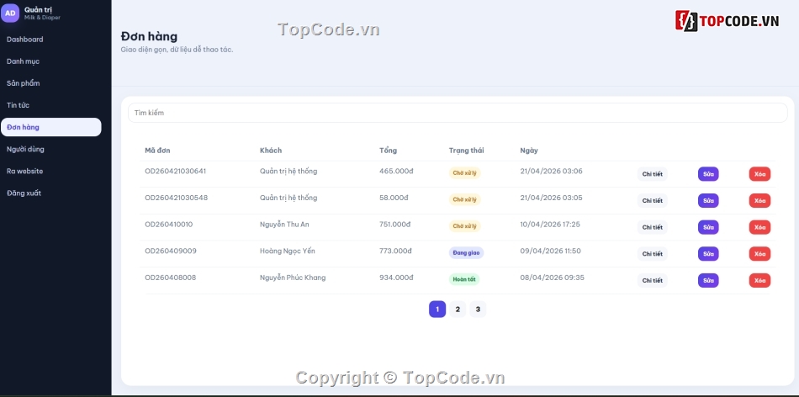
Task: Click order code OD260409009
Action: pos(171,251)
